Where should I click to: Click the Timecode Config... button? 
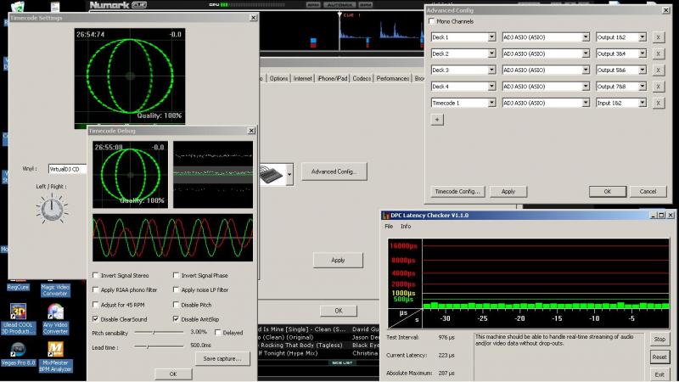457,192
